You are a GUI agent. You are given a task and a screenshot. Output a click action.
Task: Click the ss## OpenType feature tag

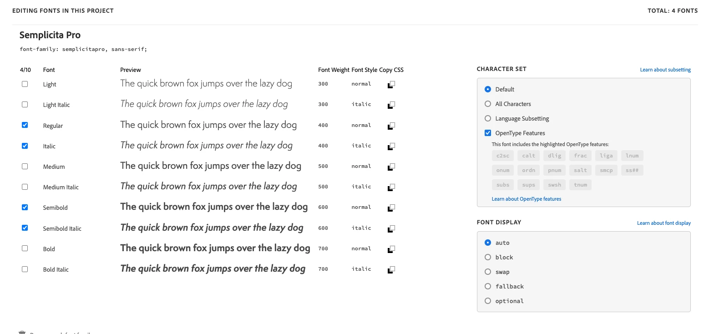tap(632, 170)
